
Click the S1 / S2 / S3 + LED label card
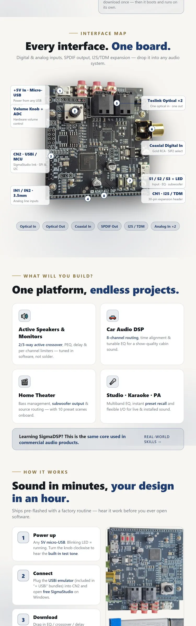click(163, 181)
